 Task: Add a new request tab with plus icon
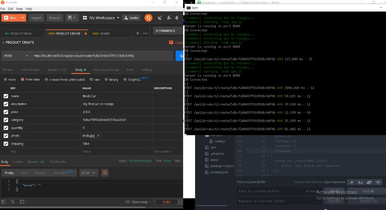point(138,33)
